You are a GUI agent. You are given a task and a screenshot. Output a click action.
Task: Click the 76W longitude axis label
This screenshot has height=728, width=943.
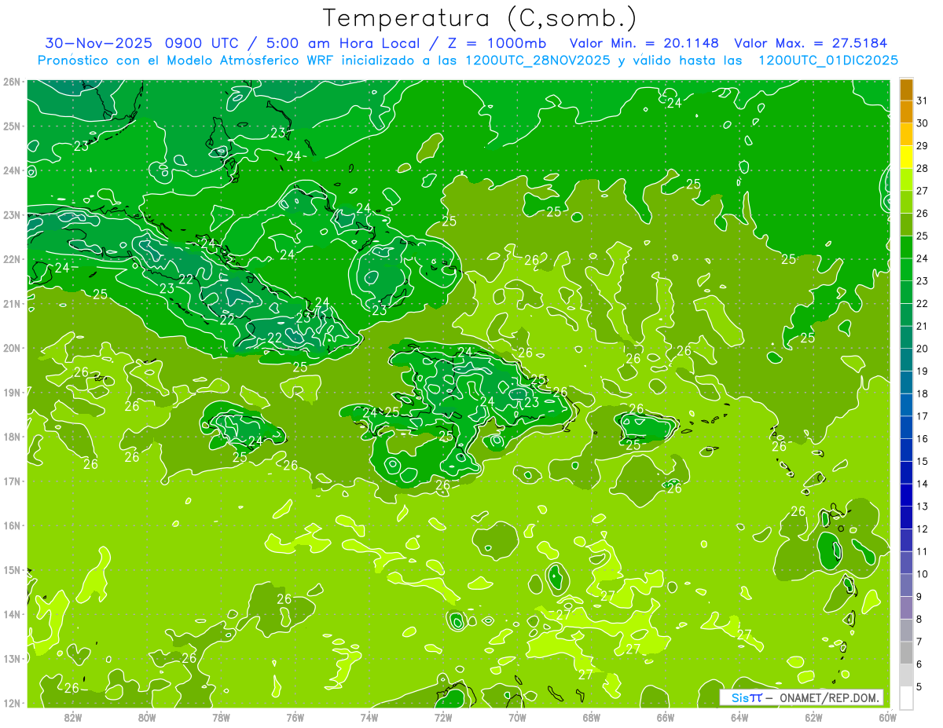pyautogui.click(x=295, y=717)
